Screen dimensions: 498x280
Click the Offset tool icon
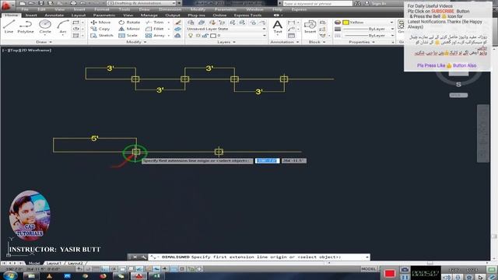point(178,36)
